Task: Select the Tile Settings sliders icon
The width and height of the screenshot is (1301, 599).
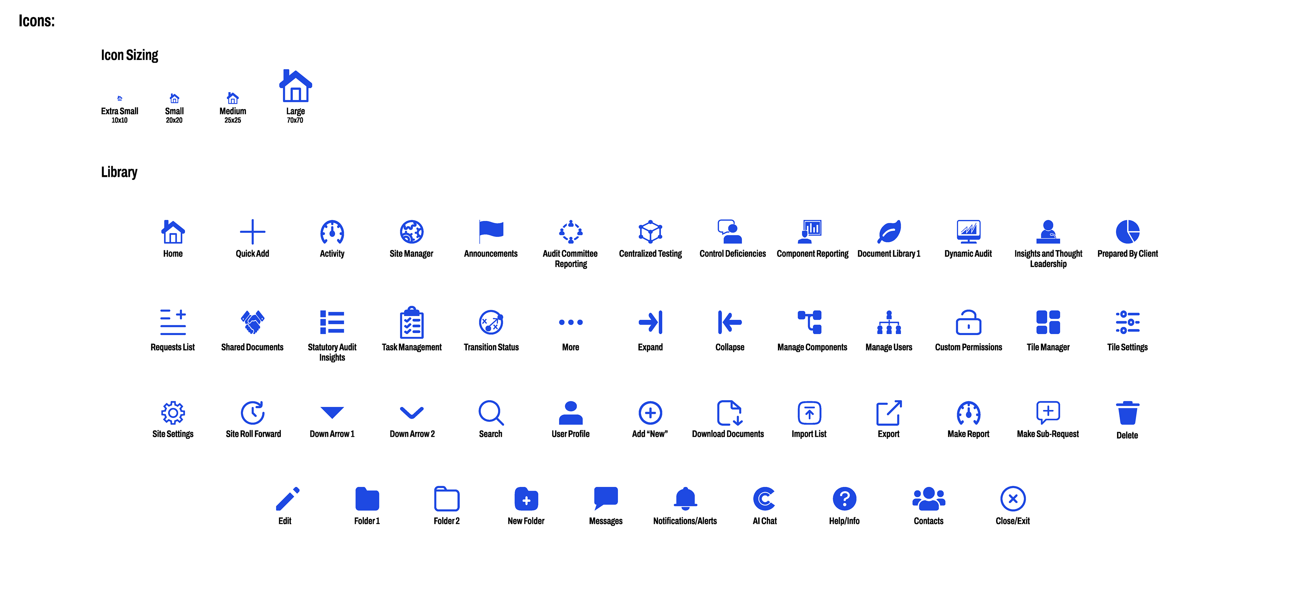Action: point(1128,322)
